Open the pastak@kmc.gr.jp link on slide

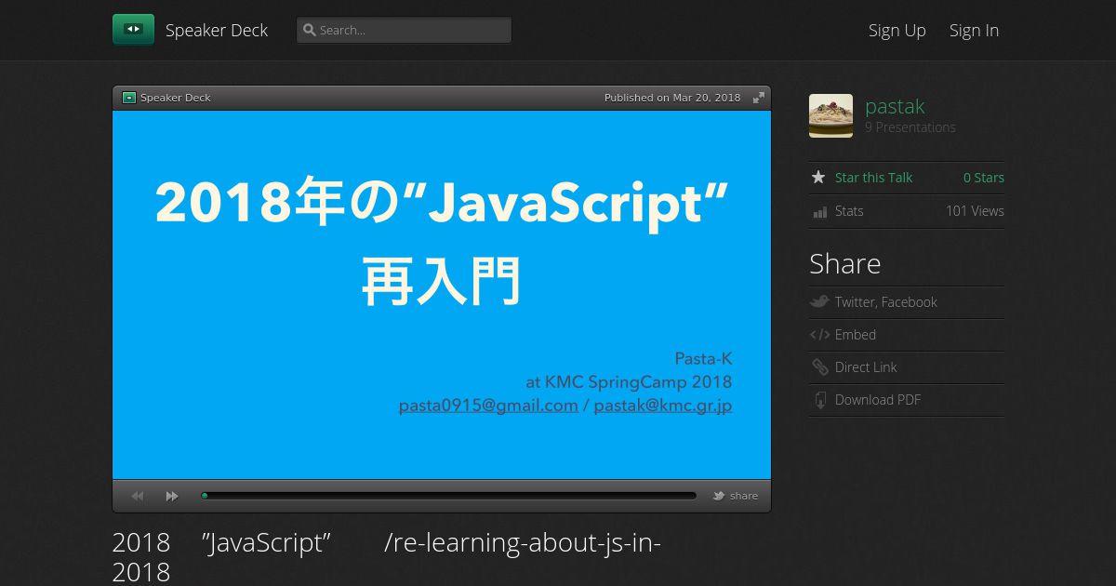point(663,406)
